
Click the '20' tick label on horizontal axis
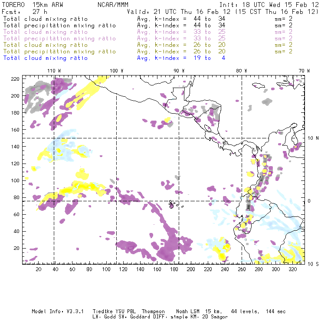[39, 269]
